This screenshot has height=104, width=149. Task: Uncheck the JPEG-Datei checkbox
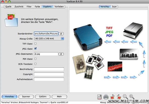35,49
